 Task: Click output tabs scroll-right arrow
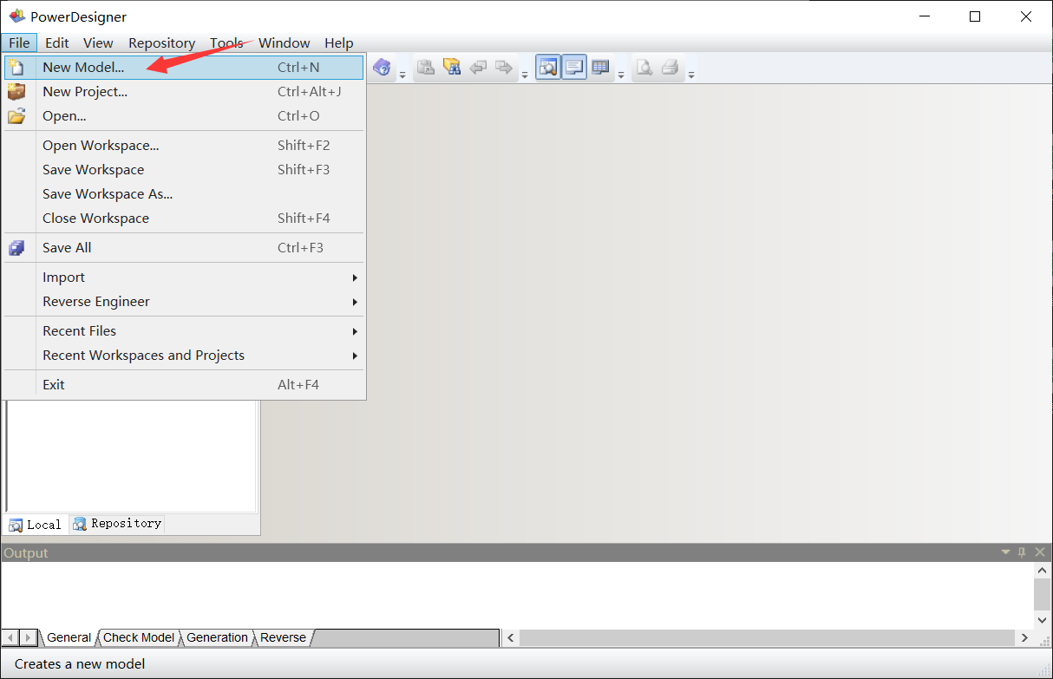29,637
